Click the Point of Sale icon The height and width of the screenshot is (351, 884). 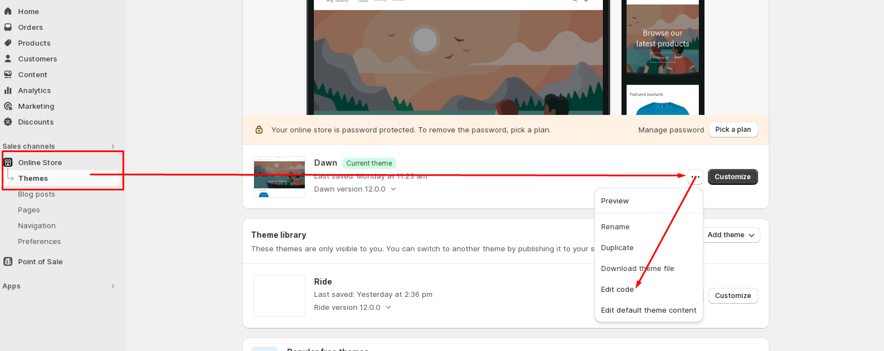8,261
